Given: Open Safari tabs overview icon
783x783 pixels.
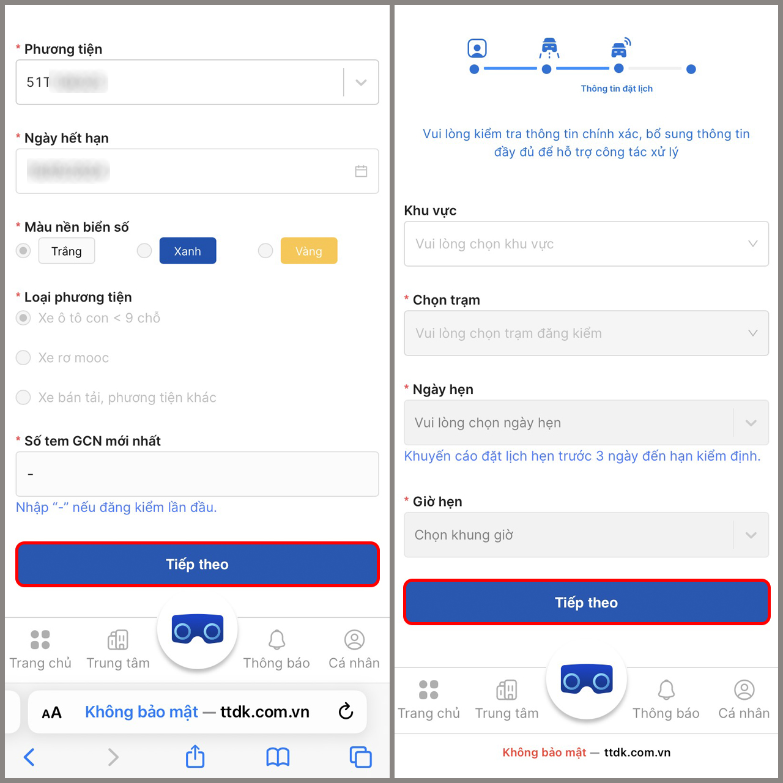Looking at the screenshot, I should [360, 757].
